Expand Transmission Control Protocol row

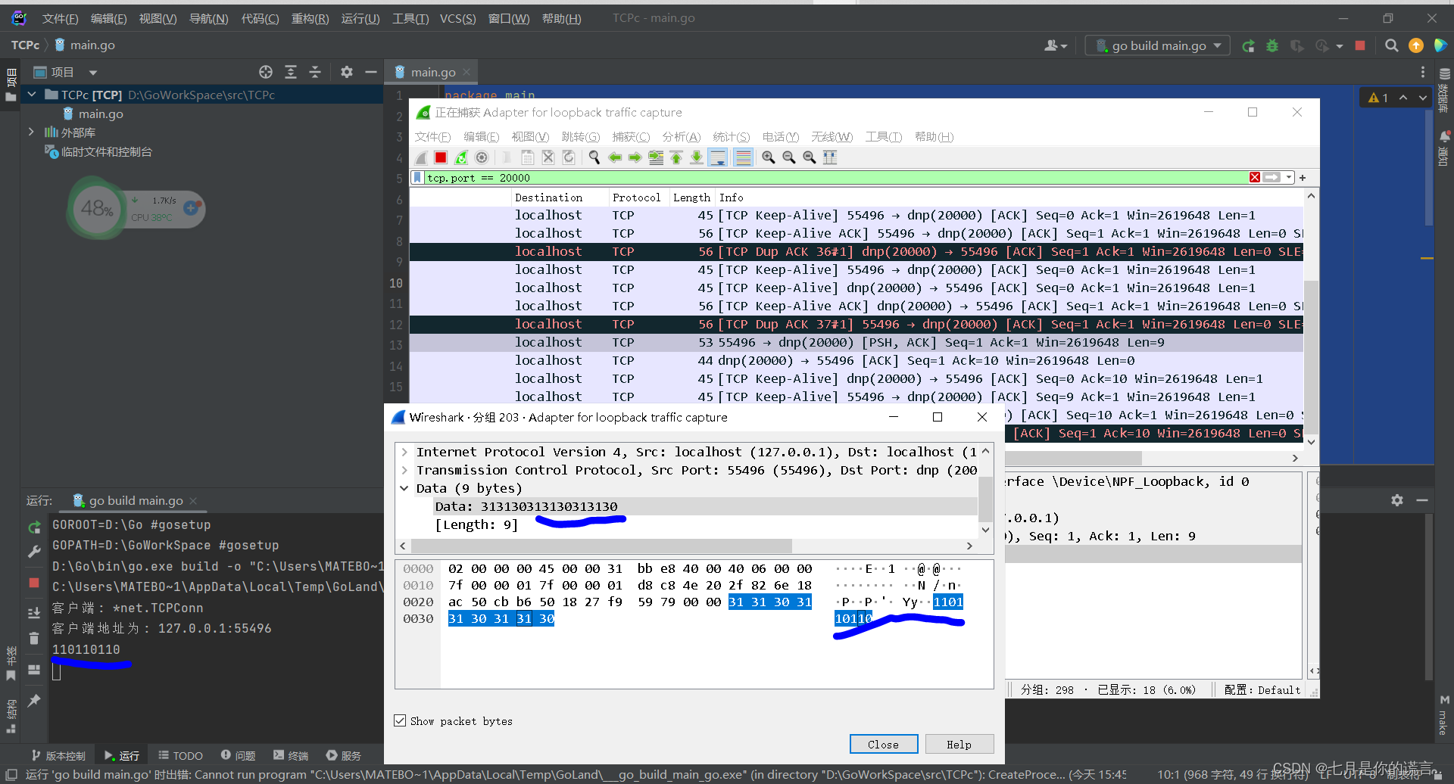(x=404, y=470)
